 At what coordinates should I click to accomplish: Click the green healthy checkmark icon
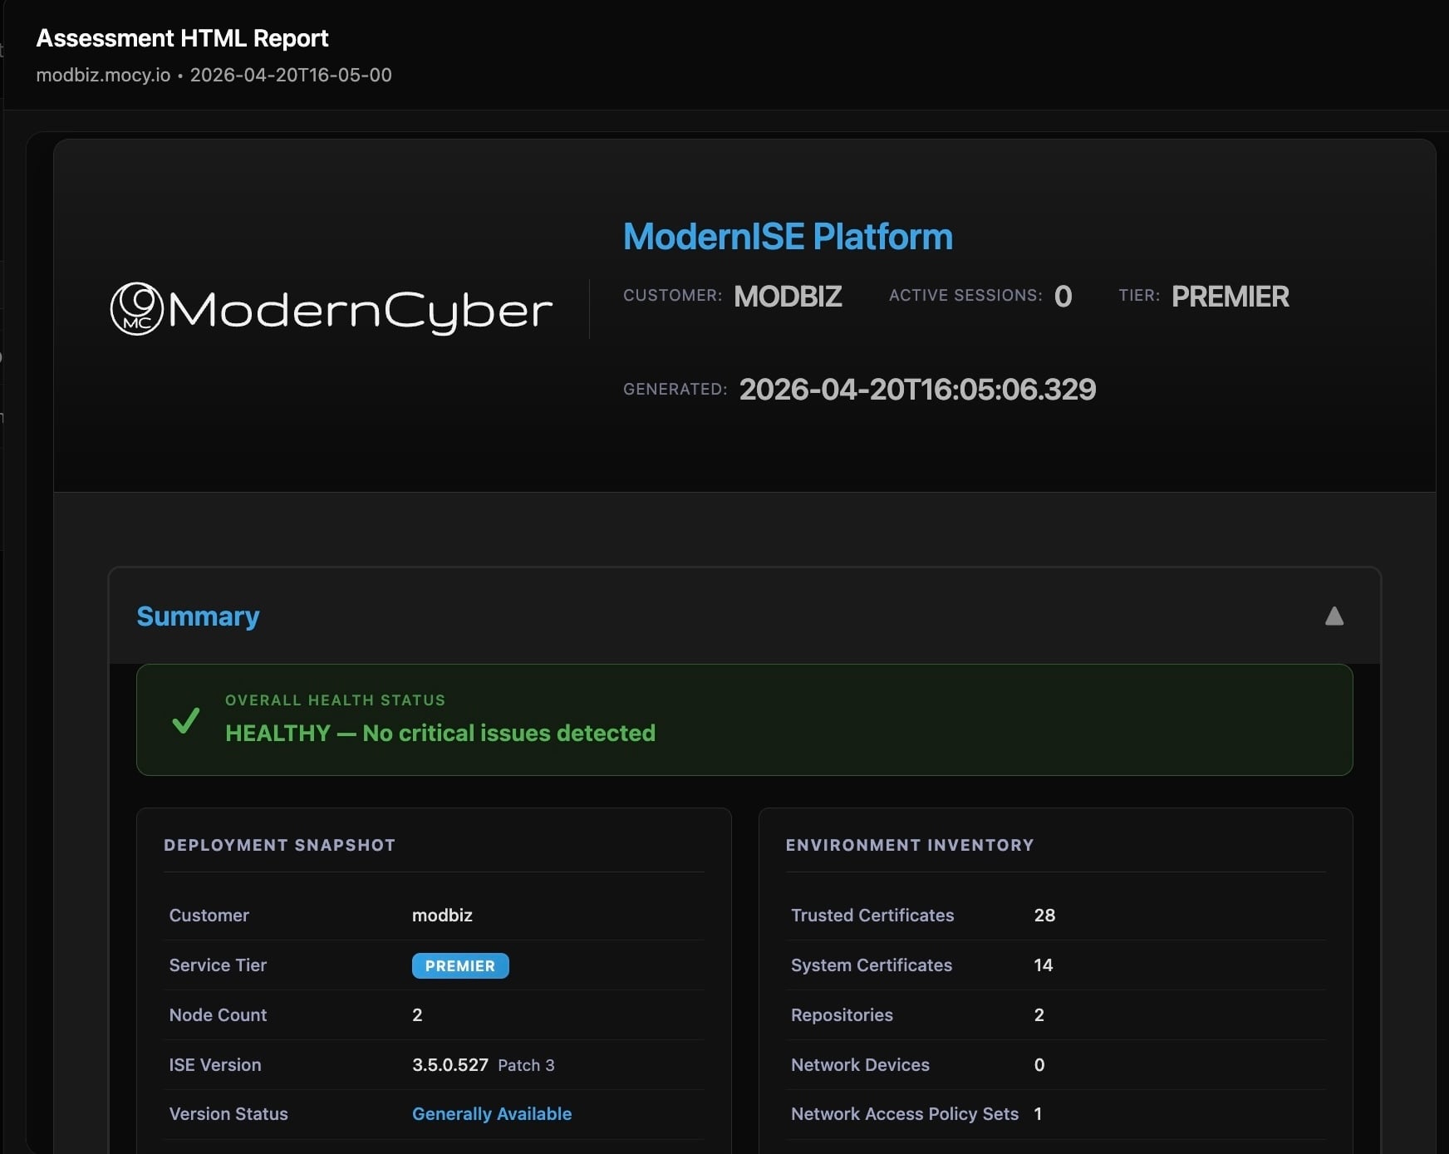(185, 719)
